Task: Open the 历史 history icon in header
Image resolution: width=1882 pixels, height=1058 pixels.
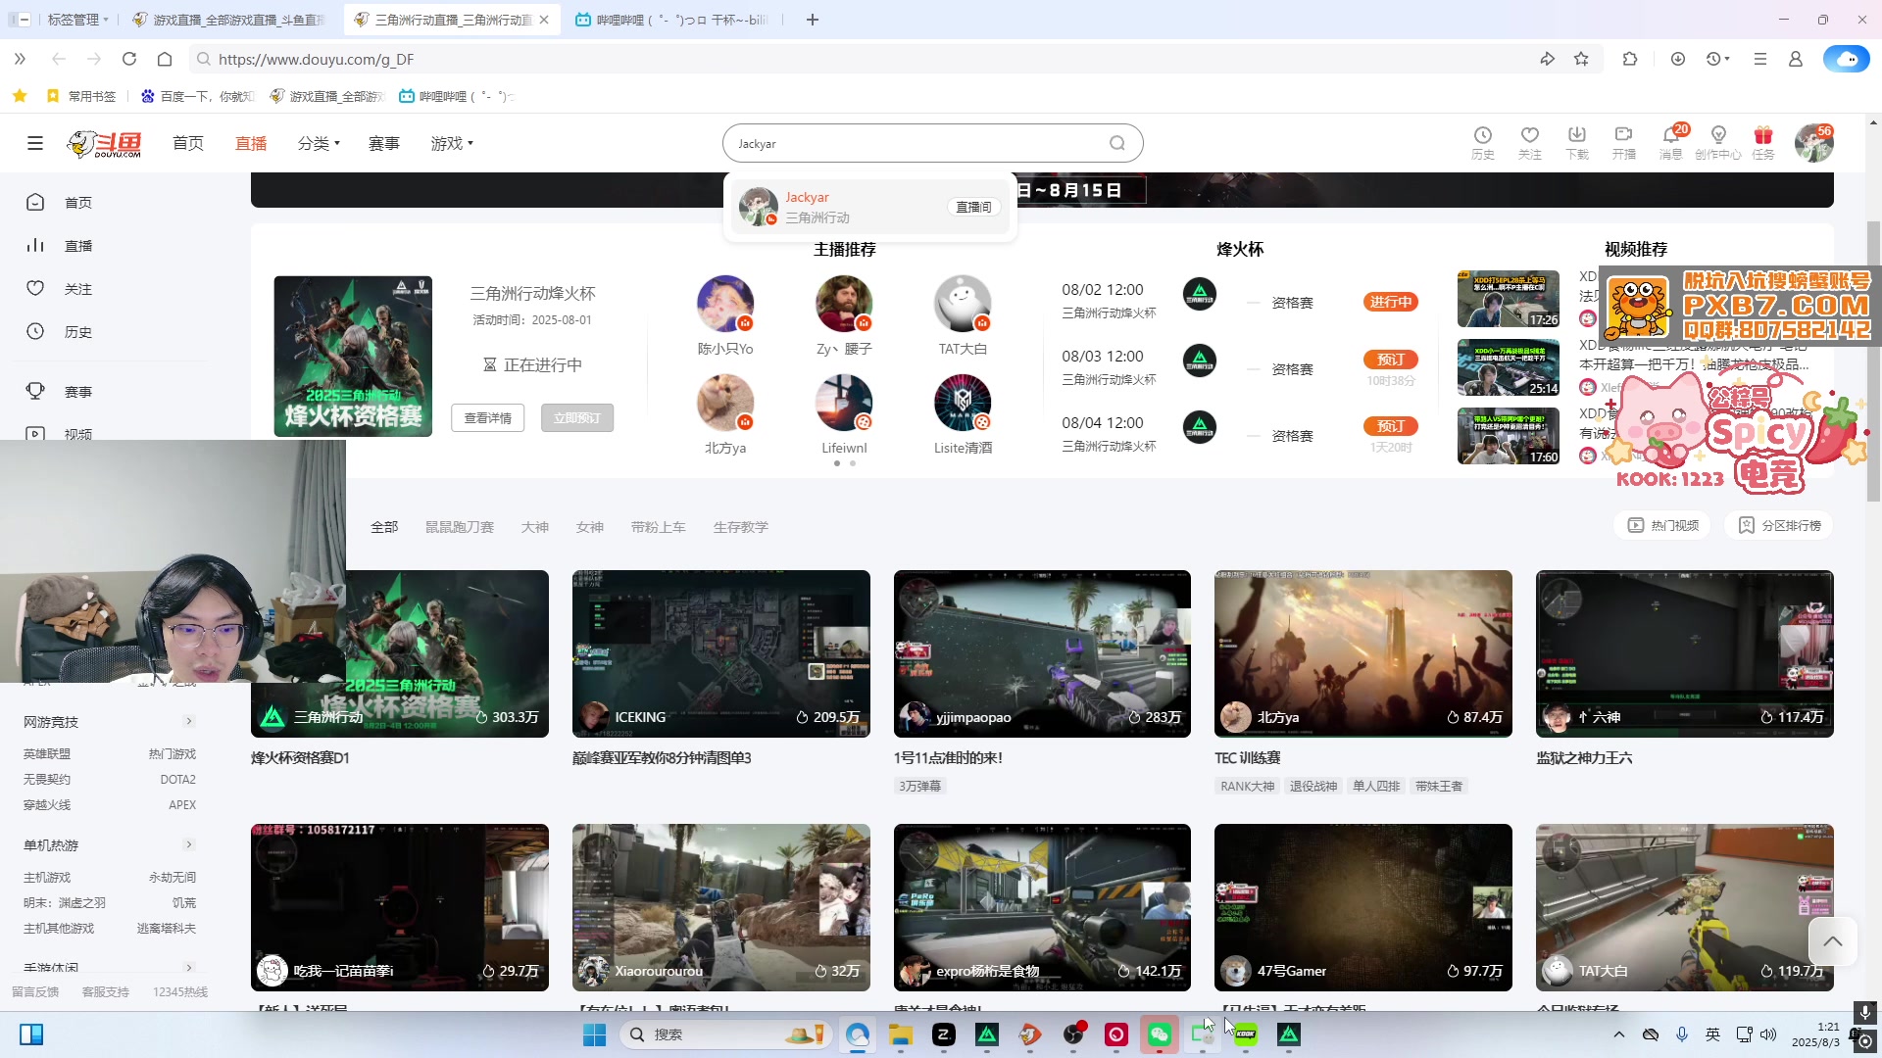Action: (x=1482, y=142)
